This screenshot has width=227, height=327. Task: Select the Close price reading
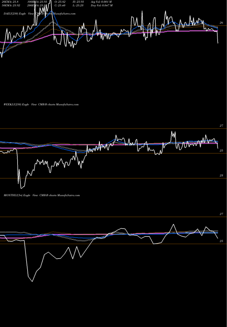click(60, 5)
